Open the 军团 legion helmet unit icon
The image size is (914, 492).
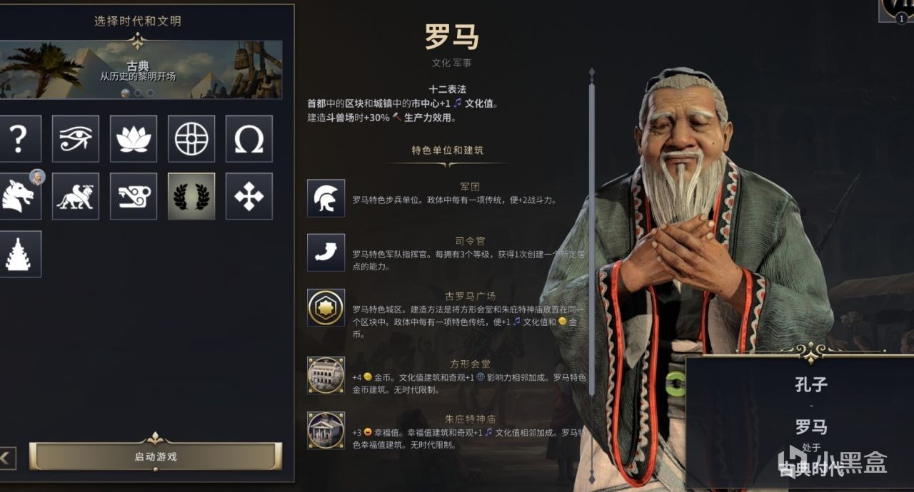click(326, 198)
